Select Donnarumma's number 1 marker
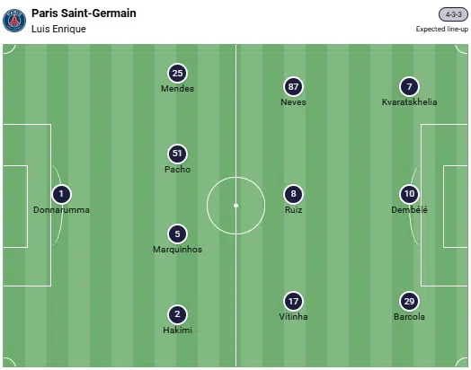Image resolution: width=471 pixels, height=370 pixels. point(61,194)
